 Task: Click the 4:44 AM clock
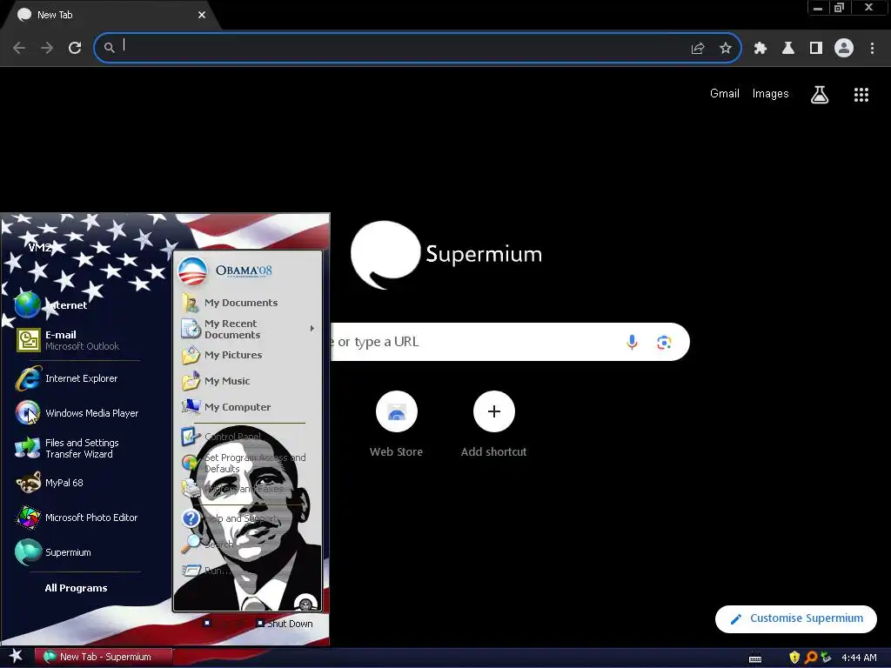click(859, 658)
